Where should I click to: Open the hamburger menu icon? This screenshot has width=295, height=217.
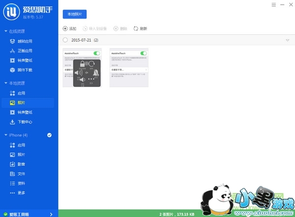[274, 5]
